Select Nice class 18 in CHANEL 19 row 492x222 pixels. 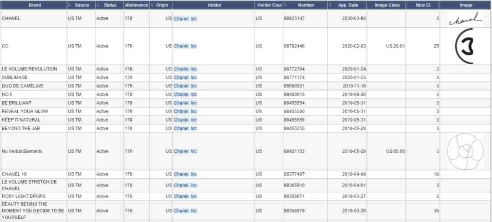(436, 174)
